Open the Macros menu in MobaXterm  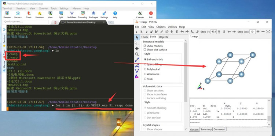[77, 8]
